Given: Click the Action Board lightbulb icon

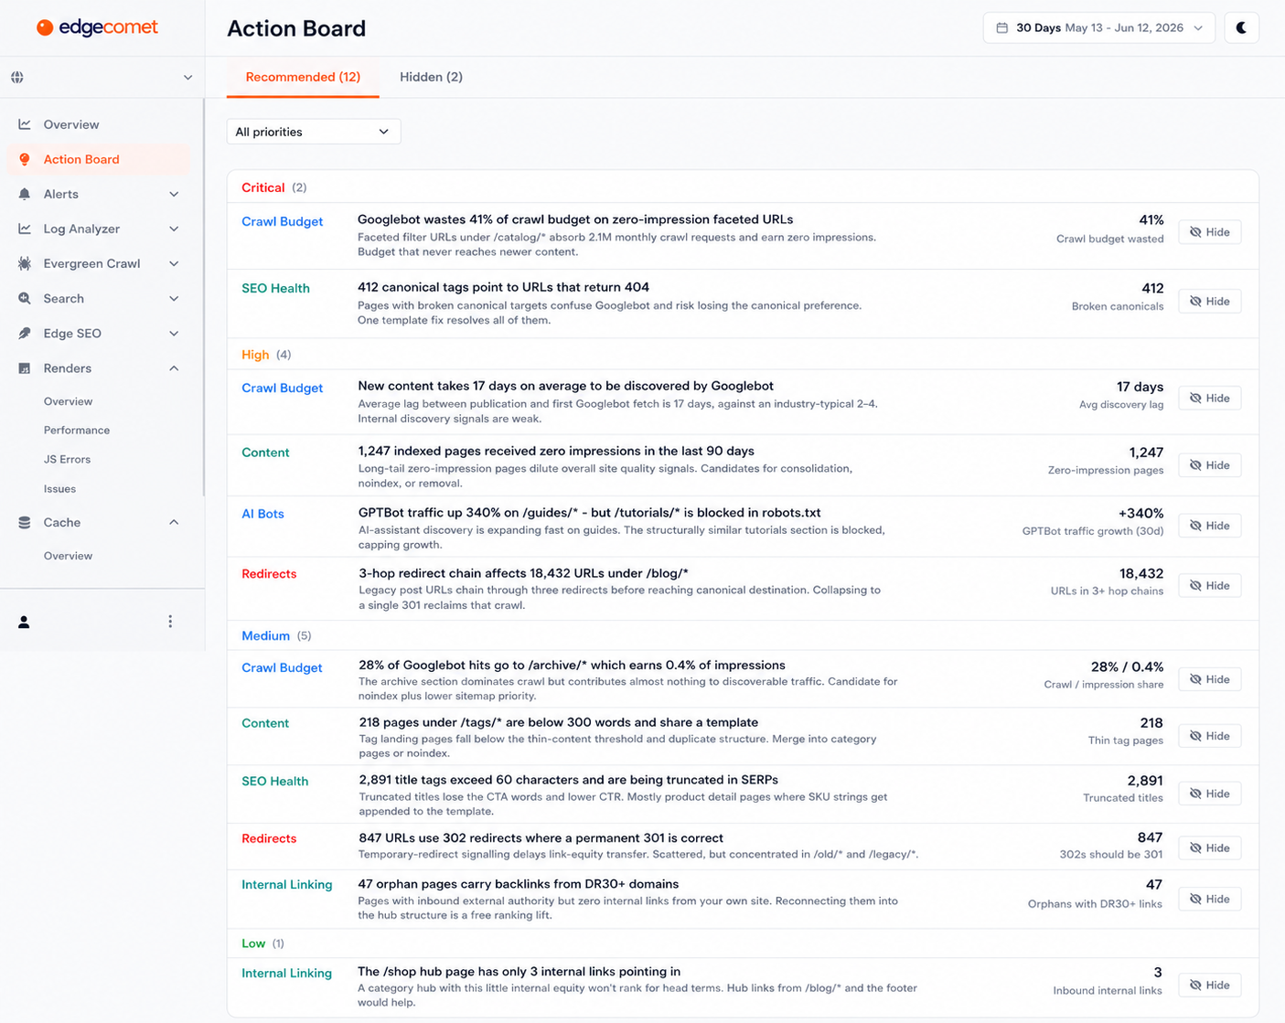Looking at the screenshot, I should [25, 159].
